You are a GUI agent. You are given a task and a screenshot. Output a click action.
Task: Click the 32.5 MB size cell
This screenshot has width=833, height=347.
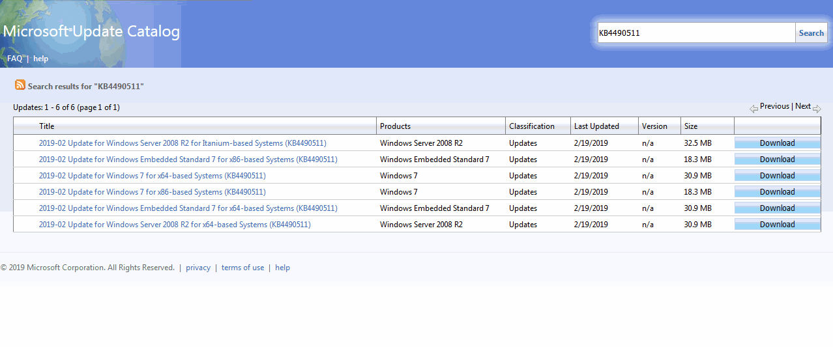pos(697,143)
